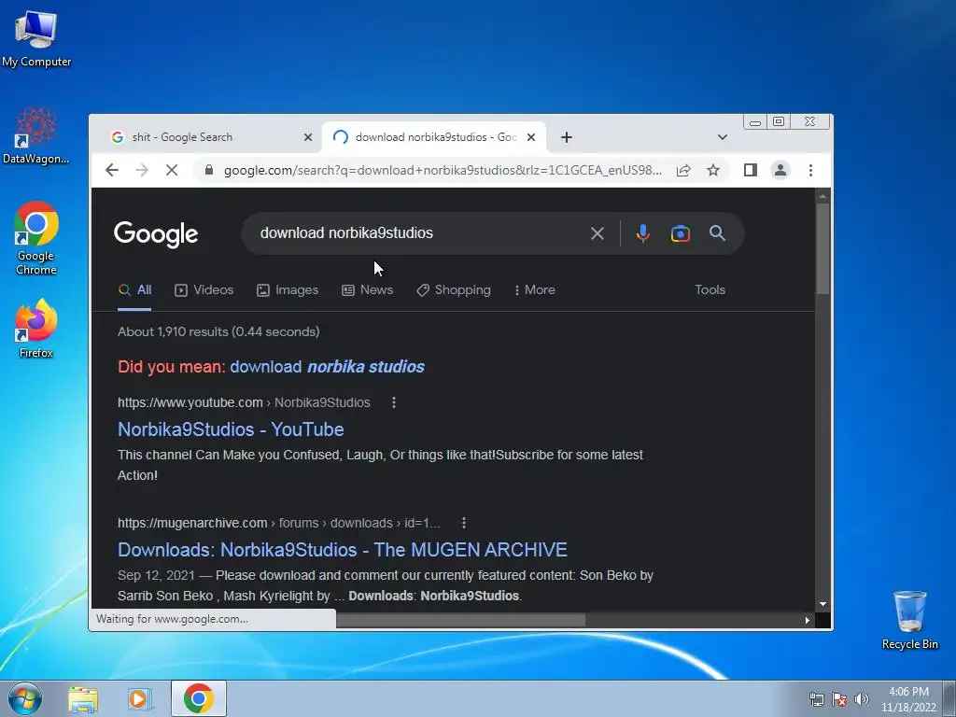956x717 pixels.
Task: Select the My Computer desktop icon
Action: 36,39
